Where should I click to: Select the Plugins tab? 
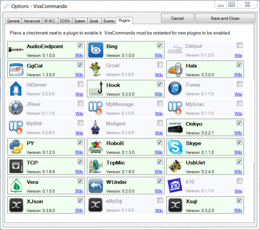click(x=124, y=21)
